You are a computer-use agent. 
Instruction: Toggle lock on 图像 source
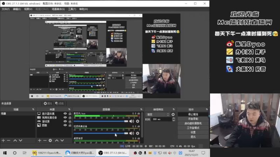click(x=70, y=125)
